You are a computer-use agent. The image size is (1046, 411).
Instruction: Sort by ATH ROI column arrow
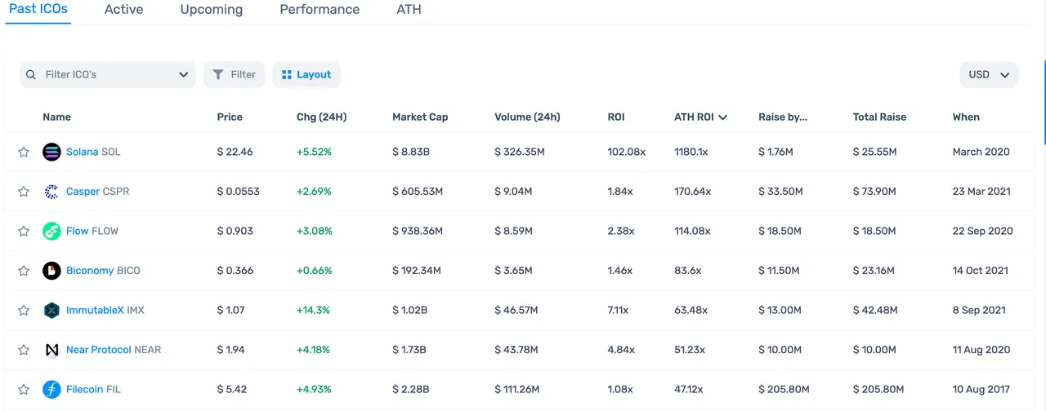point(723,117)
